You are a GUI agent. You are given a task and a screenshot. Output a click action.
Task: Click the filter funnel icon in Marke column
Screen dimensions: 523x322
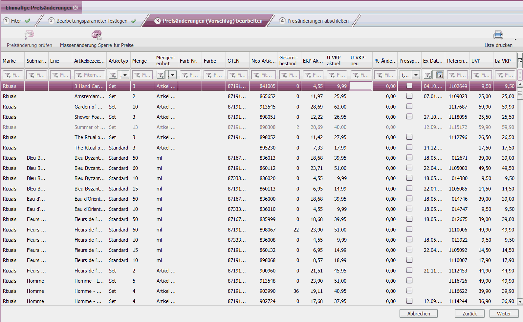tap(7, 75)
